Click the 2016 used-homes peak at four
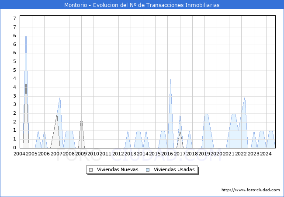This screenshot has height=197, width=284. [170, 79]
